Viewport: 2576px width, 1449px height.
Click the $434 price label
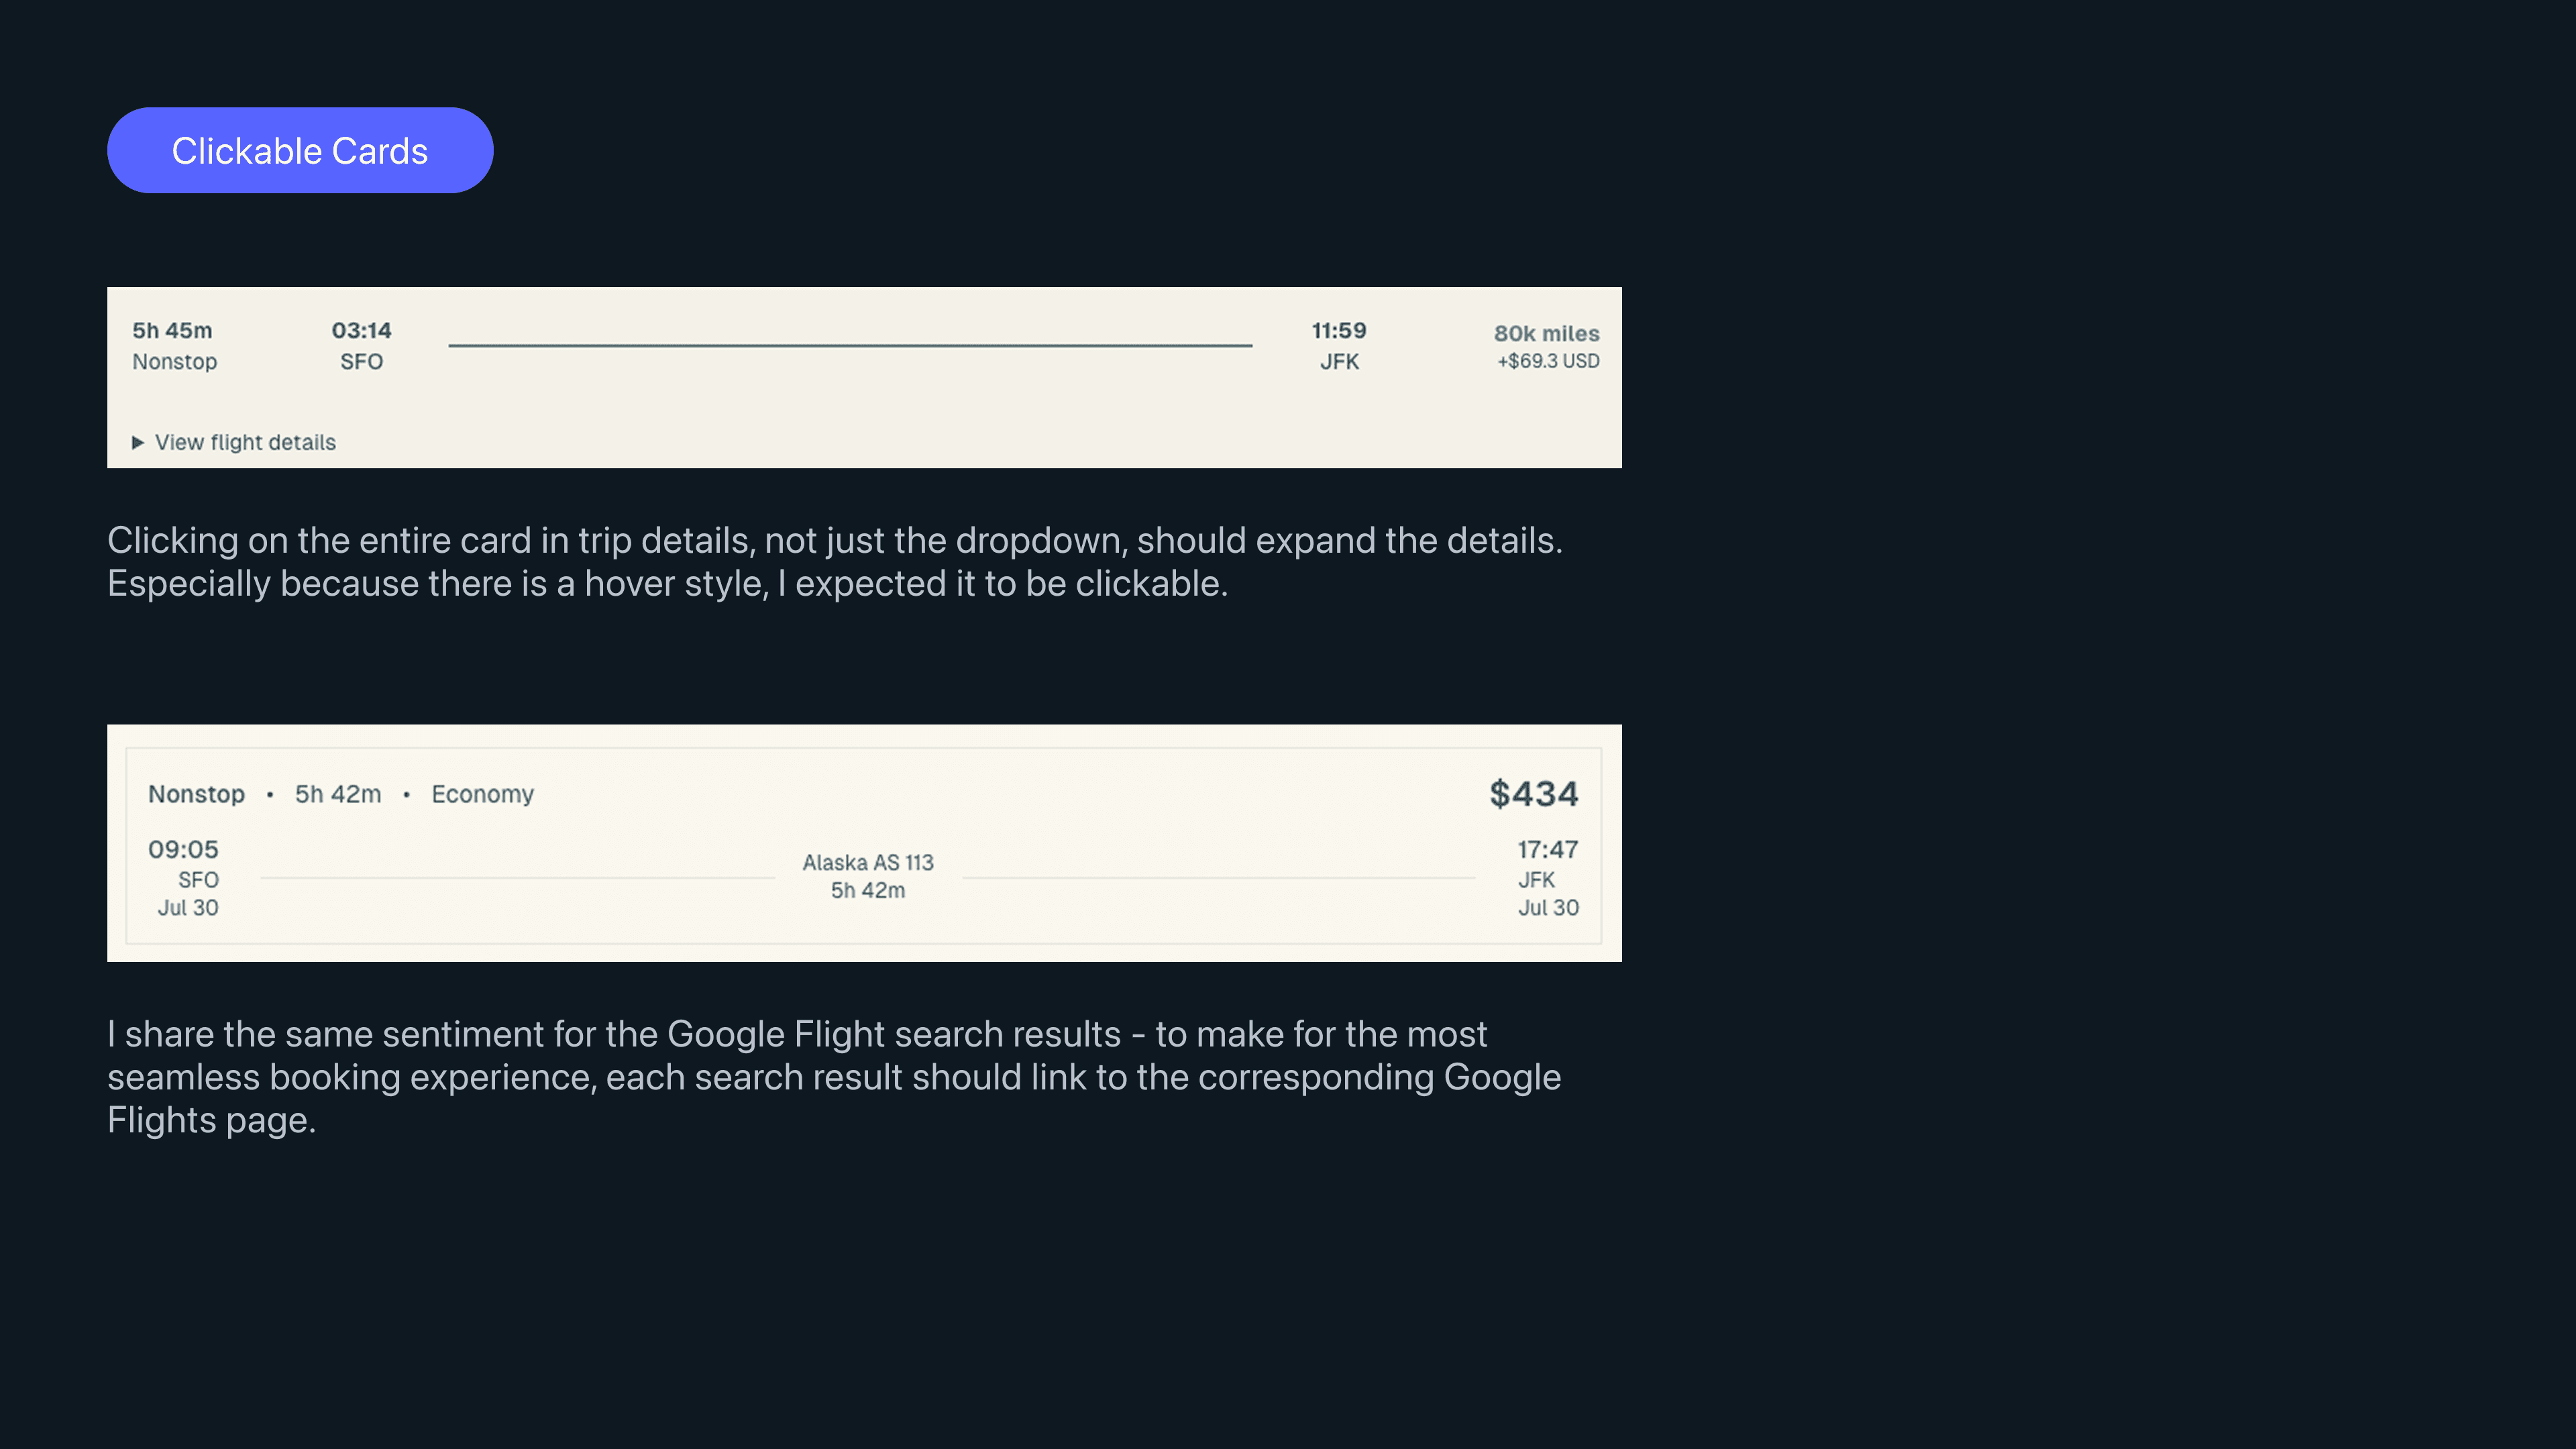point(1533,793)
